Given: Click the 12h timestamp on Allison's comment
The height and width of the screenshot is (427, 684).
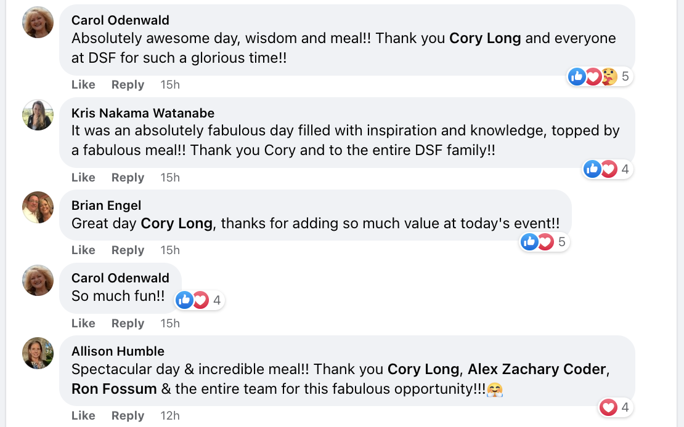Looking at the screenshot, I should [170, 415].
